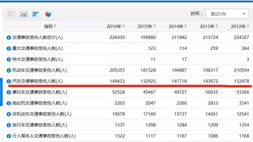Info icon for 机动车交通事故受伤人数
This screenshot has width=253, height=142.
(x=9, y=71)
